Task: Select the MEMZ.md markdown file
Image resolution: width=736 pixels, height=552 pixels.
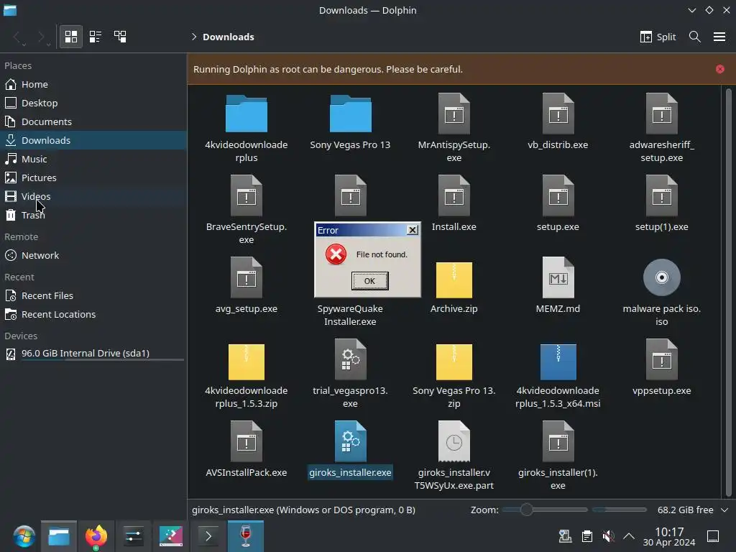Action: pos(558,285)
